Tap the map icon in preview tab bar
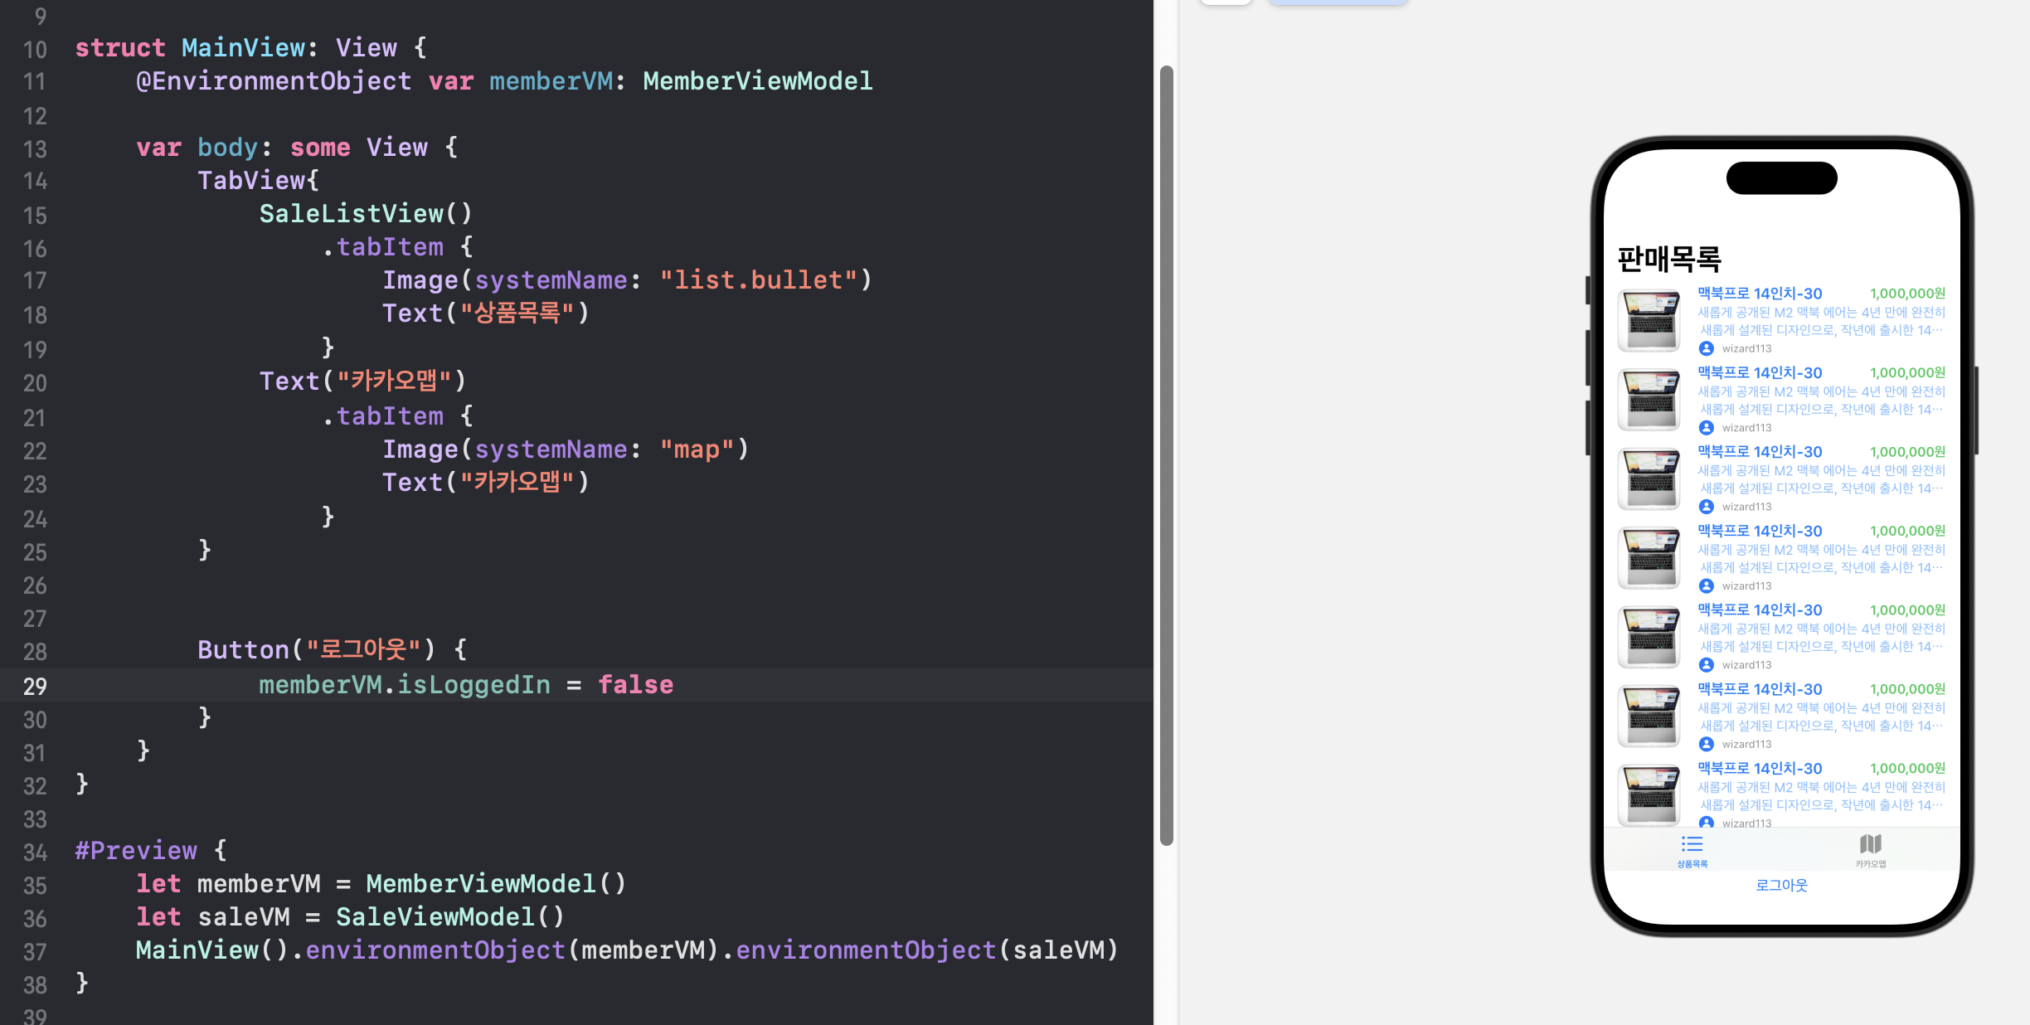The height and width of the screenshot is (1025, 2030). coord(1870,844)
